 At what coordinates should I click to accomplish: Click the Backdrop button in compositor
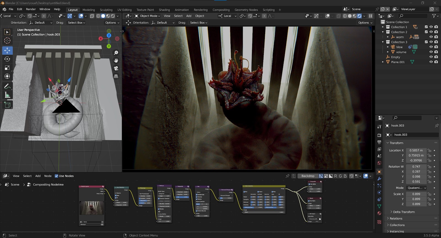click(x=308, y=176)
